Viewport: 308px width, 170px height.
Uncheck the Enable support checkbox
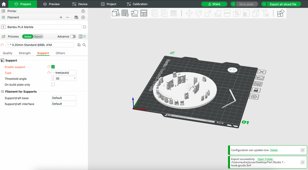pyautogui.click(x=53, y=67)
